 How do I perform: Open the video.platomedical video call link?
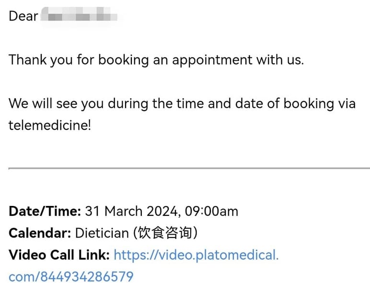point(196,255)
